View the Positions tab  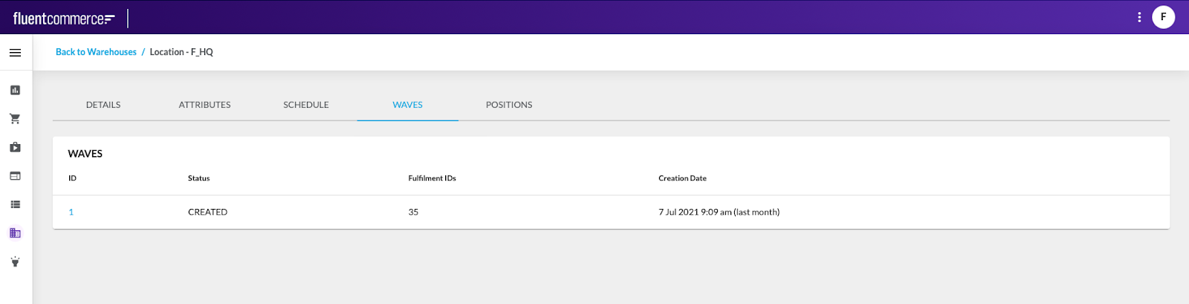coord(509,105)
